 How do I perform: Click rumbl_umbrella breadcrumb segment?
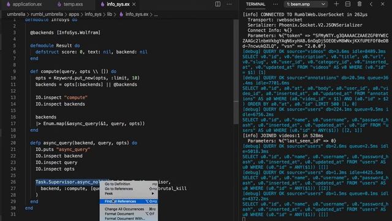47,14
